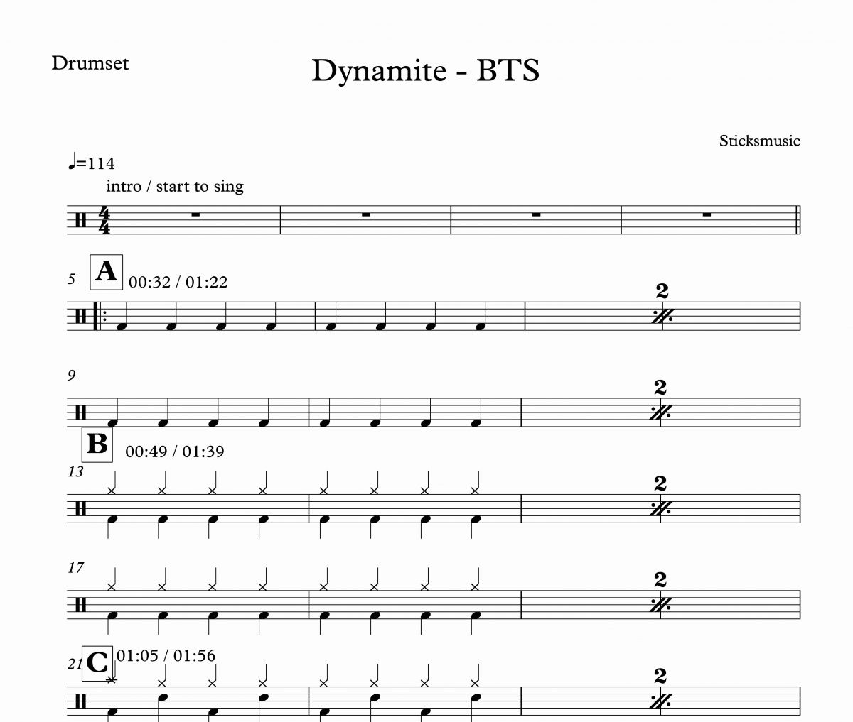Select the whole rest in the first measure
This screenshot has height=722, width=853.
tap(195, 213)
